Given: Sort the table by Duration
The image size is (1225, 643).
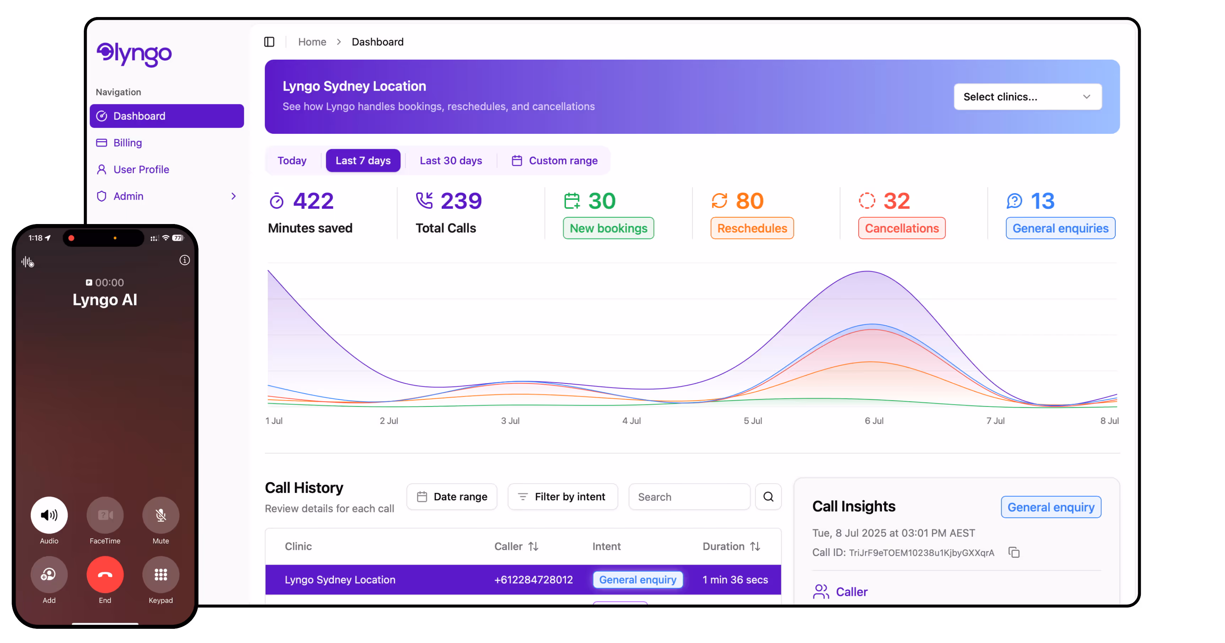Looking at the screenshot, I should pyautogui.click(x=731, y=546).
